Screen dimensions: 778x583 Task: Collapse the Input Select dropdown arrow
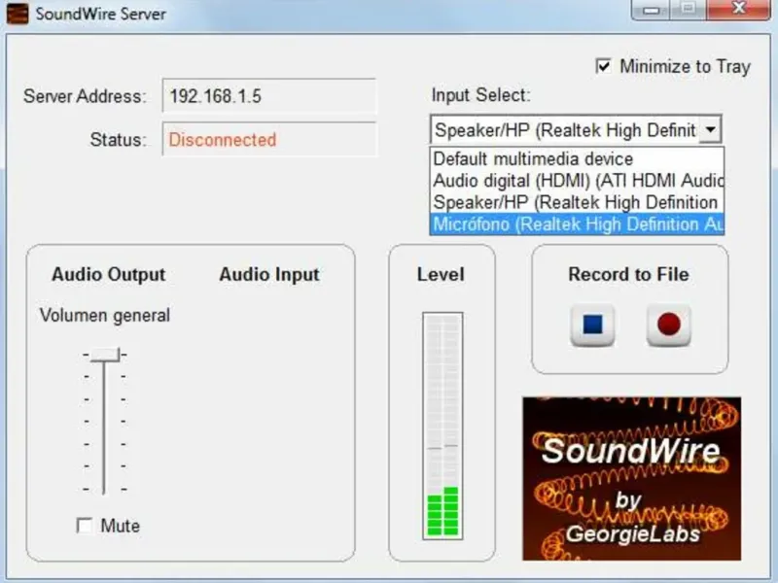pyautogui.click(x=710, y=130)
